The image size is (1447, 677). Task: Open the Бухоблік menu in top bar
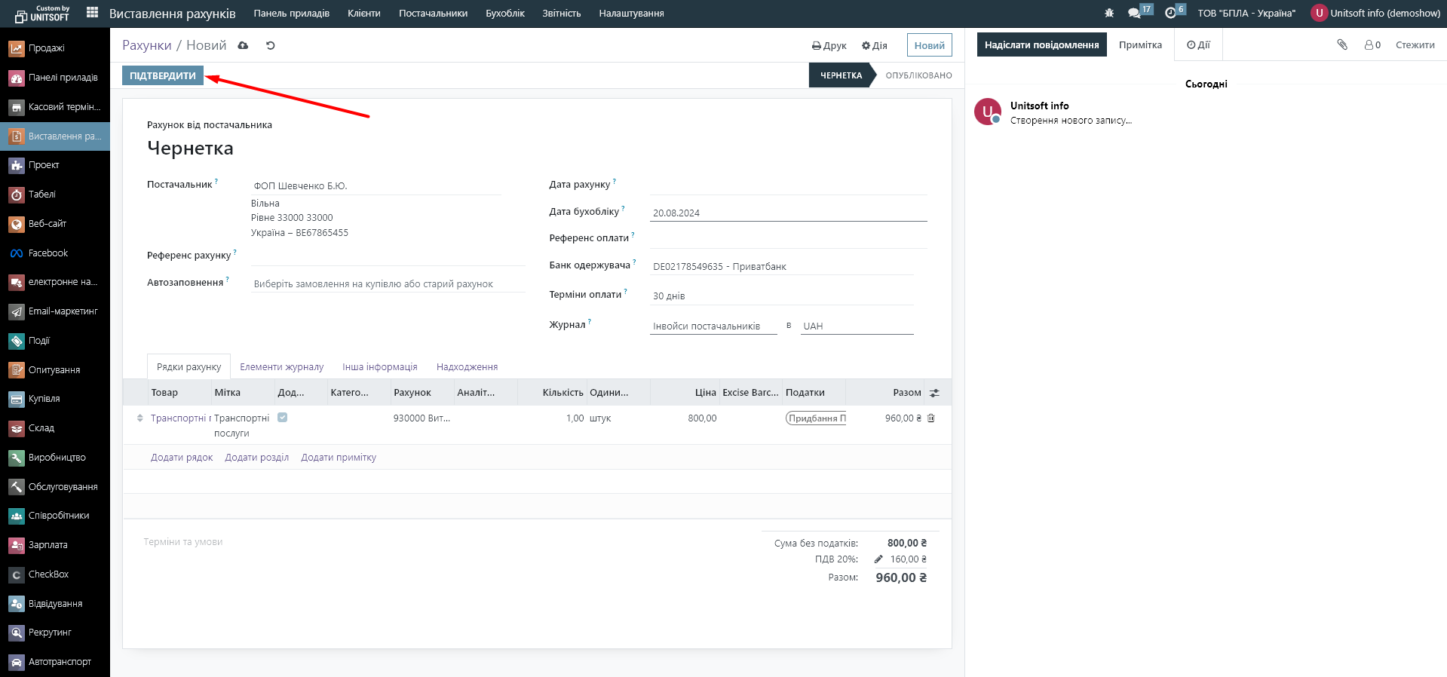[x=504, y=14]
